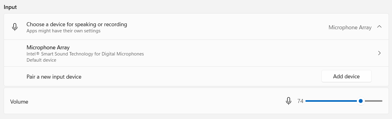The image size is (392, 119).
Task: Click Choose a device for speaking or recording
Action: [77, 24]
